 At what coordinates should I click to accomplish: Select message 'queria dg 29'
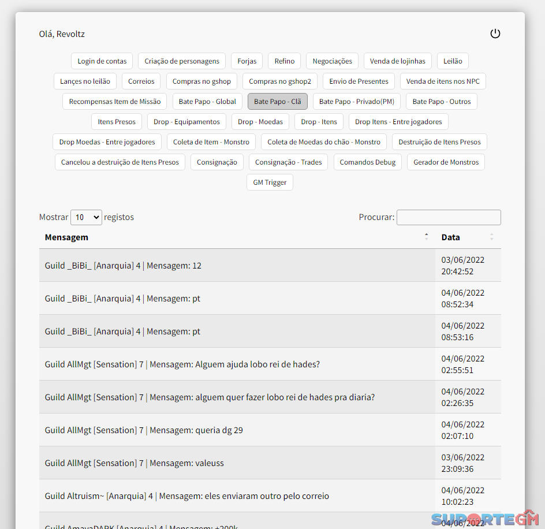(x=270, y=430)
